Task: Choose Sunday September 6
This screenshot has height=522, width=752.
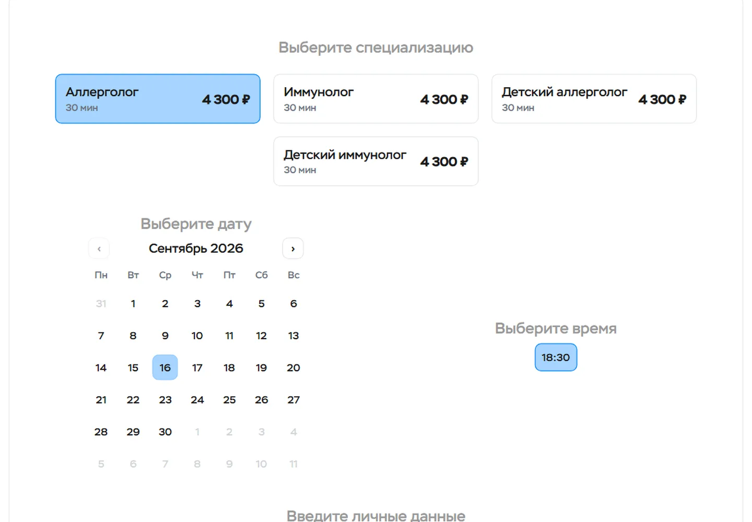Action: click(x=293, y=303)
